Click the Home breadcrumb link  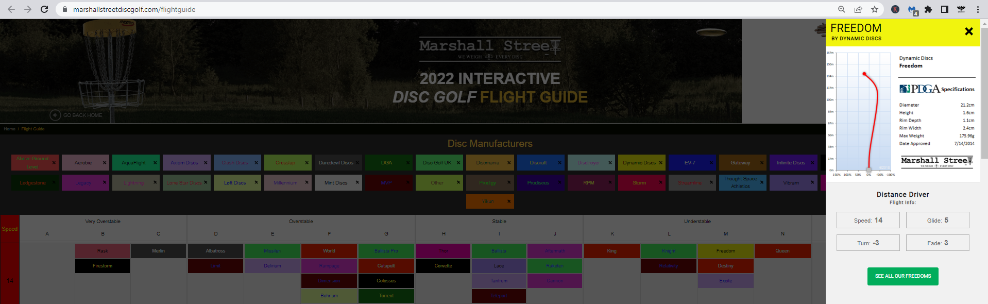9,129
